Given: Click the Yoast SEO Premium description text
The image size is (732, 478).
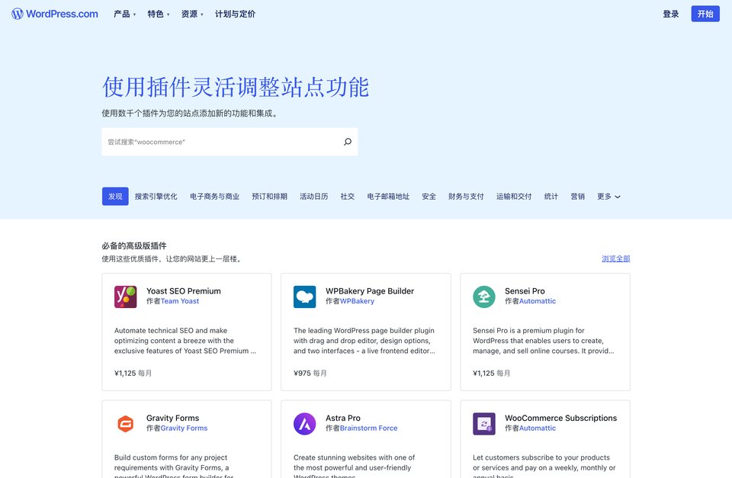Looking at the screenshot, I should (185, 341).
